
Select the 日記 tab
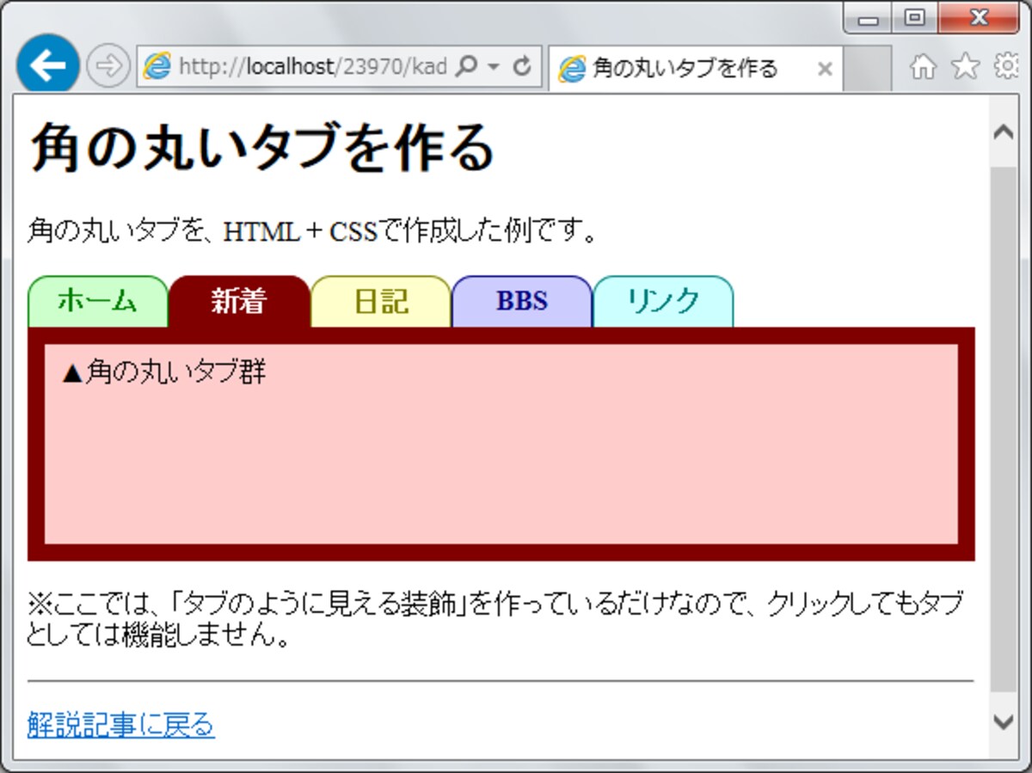point(380,302)
